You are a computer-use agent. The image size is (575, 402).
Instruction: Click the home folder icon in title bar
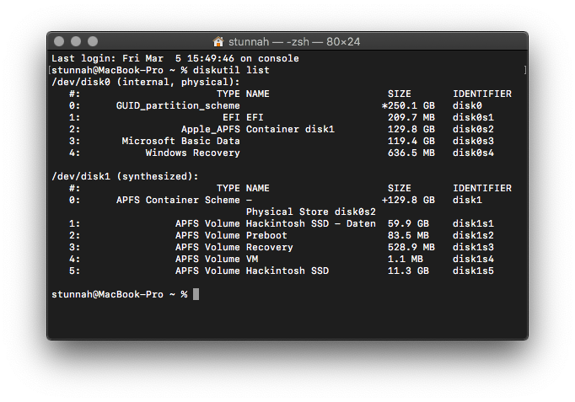pos(218,41)
